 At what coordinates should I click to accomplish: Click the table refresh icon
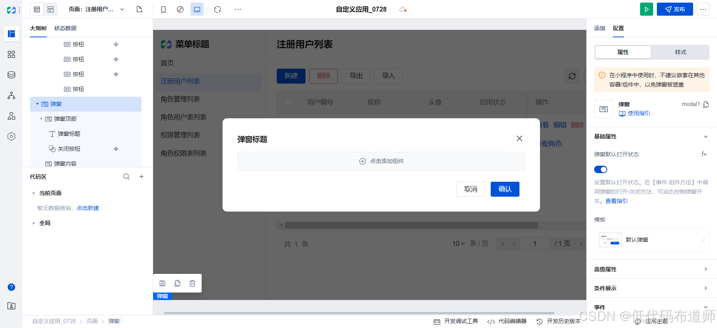tap(572, 76)
